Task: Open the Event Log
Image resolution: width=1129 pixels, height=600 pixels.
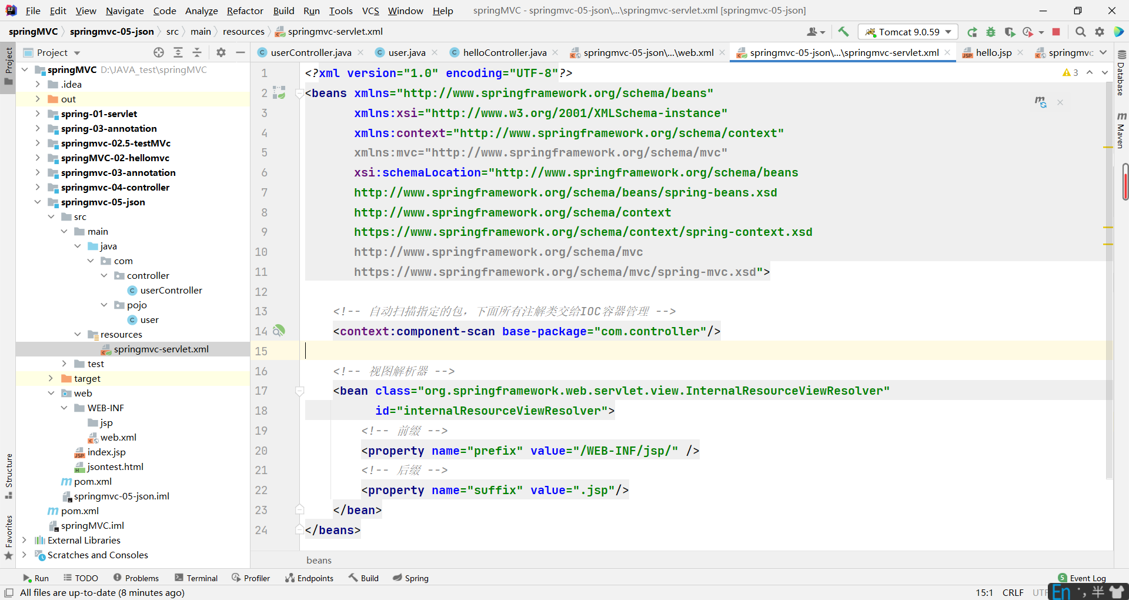Action: [1082, 578]
